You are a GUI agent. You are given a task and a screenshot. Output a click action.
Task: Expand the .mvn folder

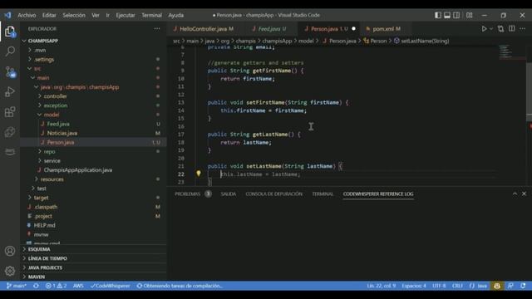[93, 50]
